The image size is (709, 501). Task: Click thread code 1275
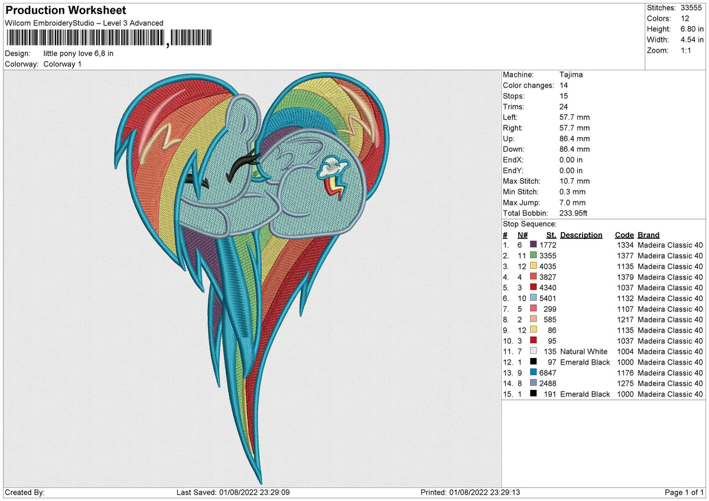tap(625, 383)
